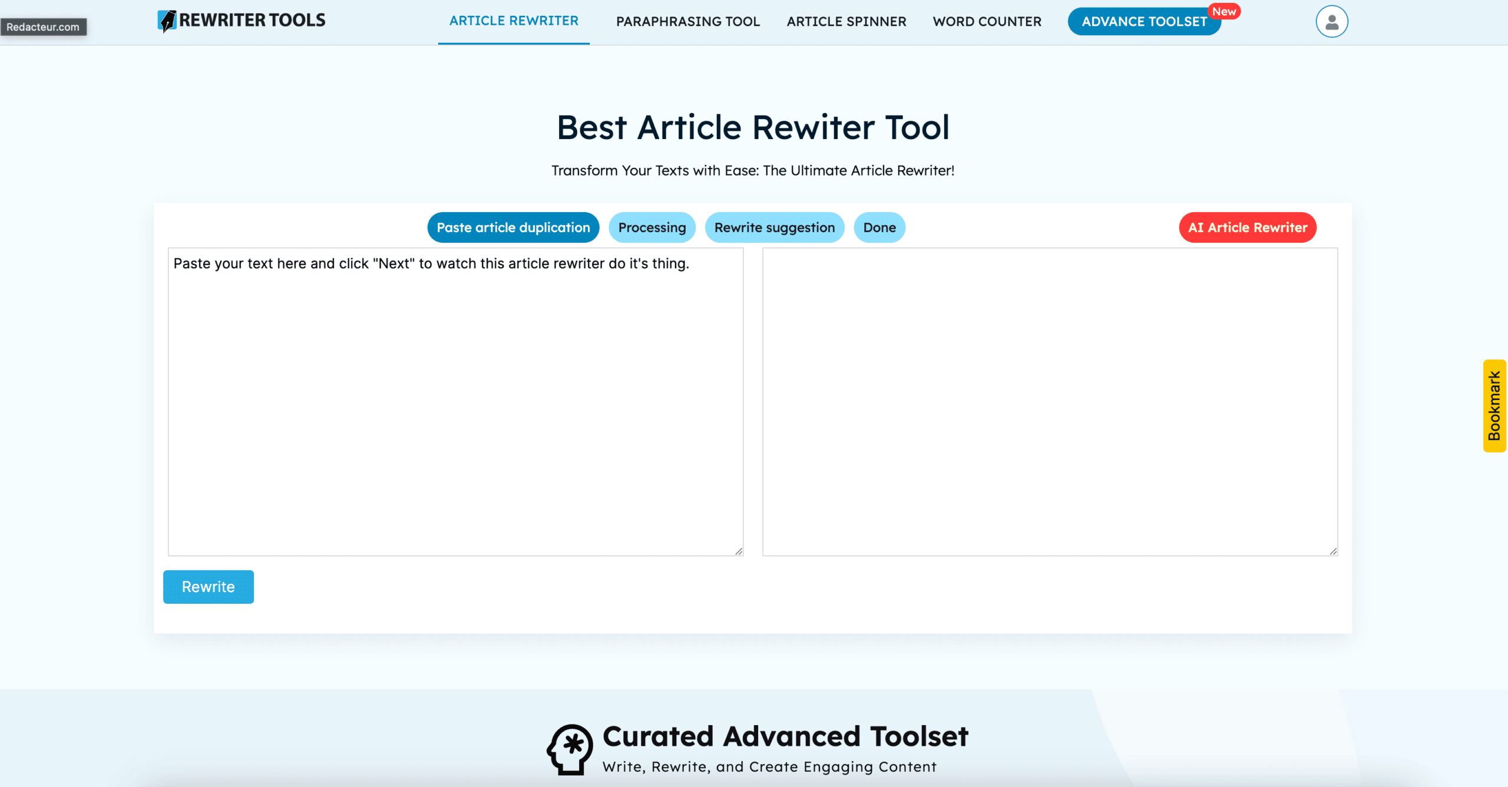Select the Done step pill

(x=879, y=227)
